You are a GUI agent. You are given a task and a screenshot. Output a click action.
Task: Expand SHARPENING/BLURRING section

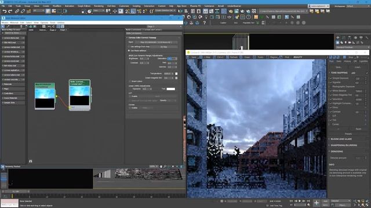point(343,145)
